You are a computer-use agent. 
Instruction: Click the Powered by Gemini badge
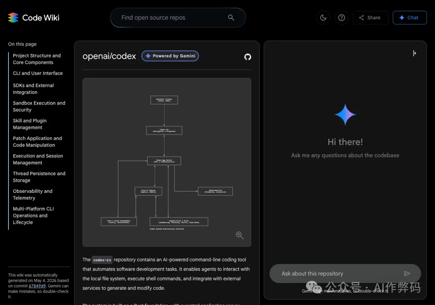[x=170, y=56]
